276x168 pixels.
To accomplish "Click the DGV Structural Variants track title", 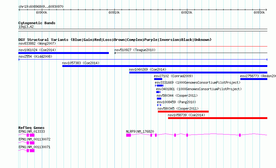I will [115, 40].
